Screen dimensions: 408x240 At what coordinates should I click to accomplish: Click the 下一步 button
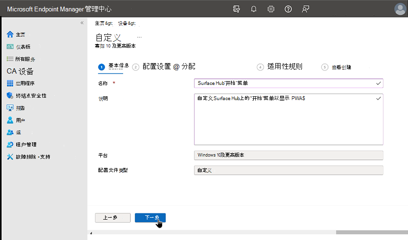(150, 218)
